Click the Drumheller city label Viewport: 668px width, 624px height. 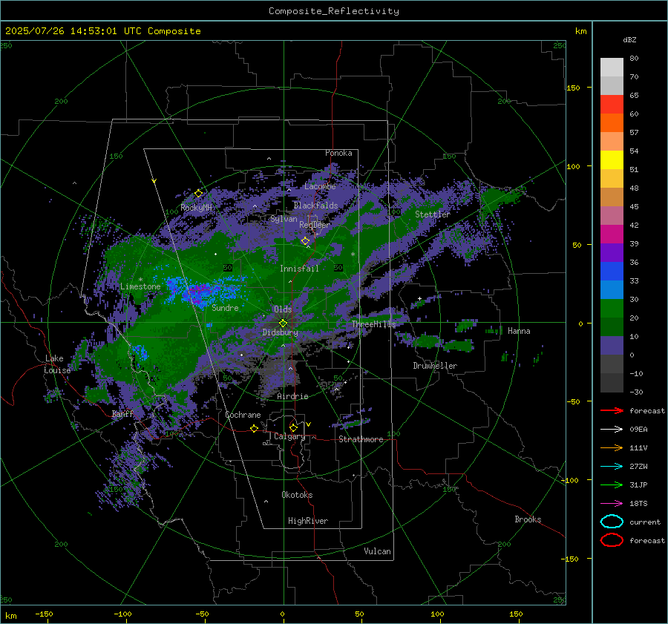point(435,366)
